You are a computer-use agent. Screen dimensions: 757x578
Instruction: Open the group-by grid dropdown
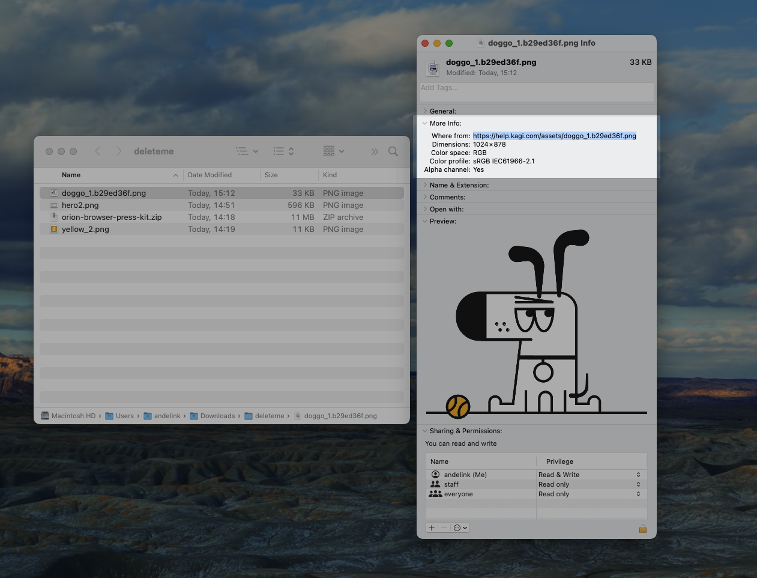(333, 151)
